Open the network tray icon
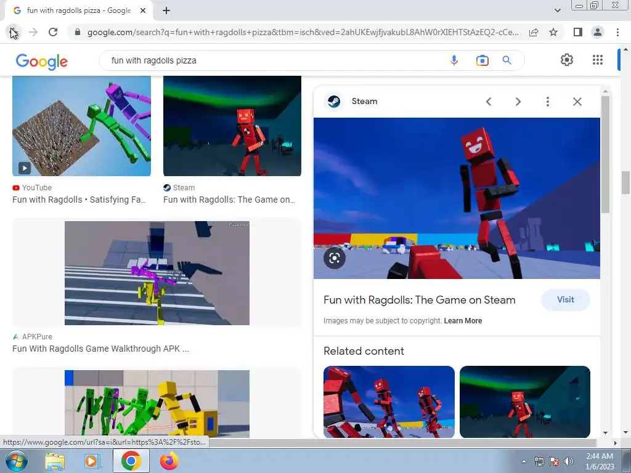The image size is (631, 473). click(x=539, y=462)
